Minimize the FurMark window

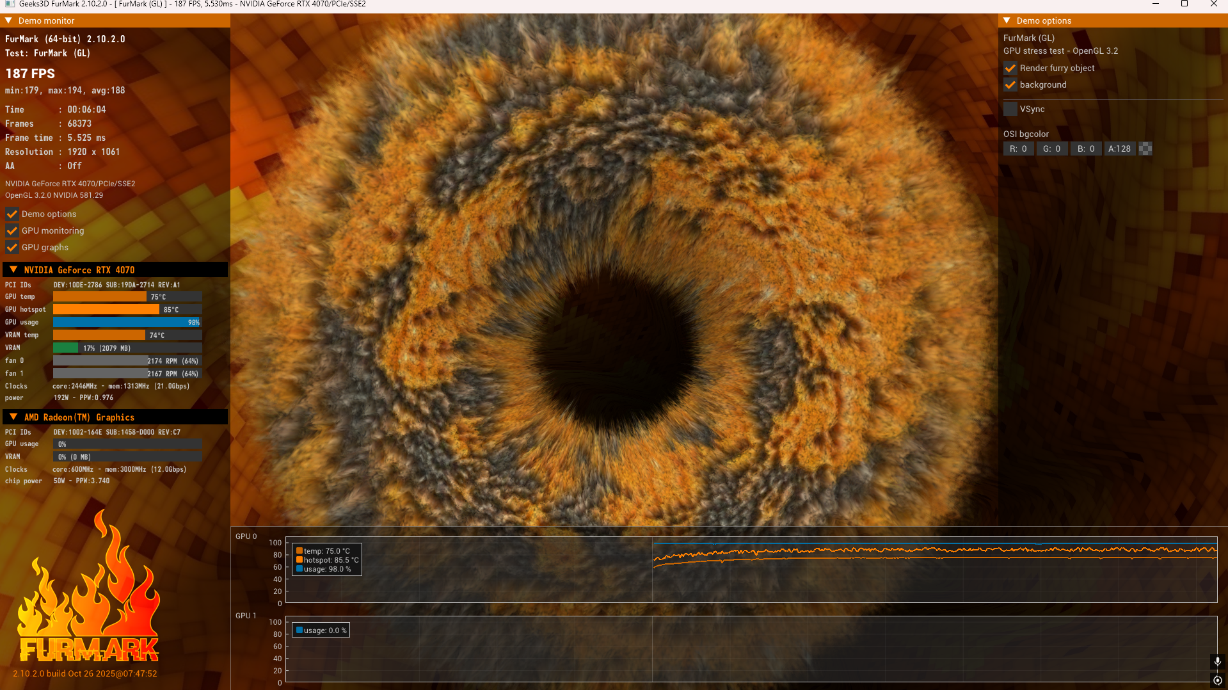(x=1156, y=4)
